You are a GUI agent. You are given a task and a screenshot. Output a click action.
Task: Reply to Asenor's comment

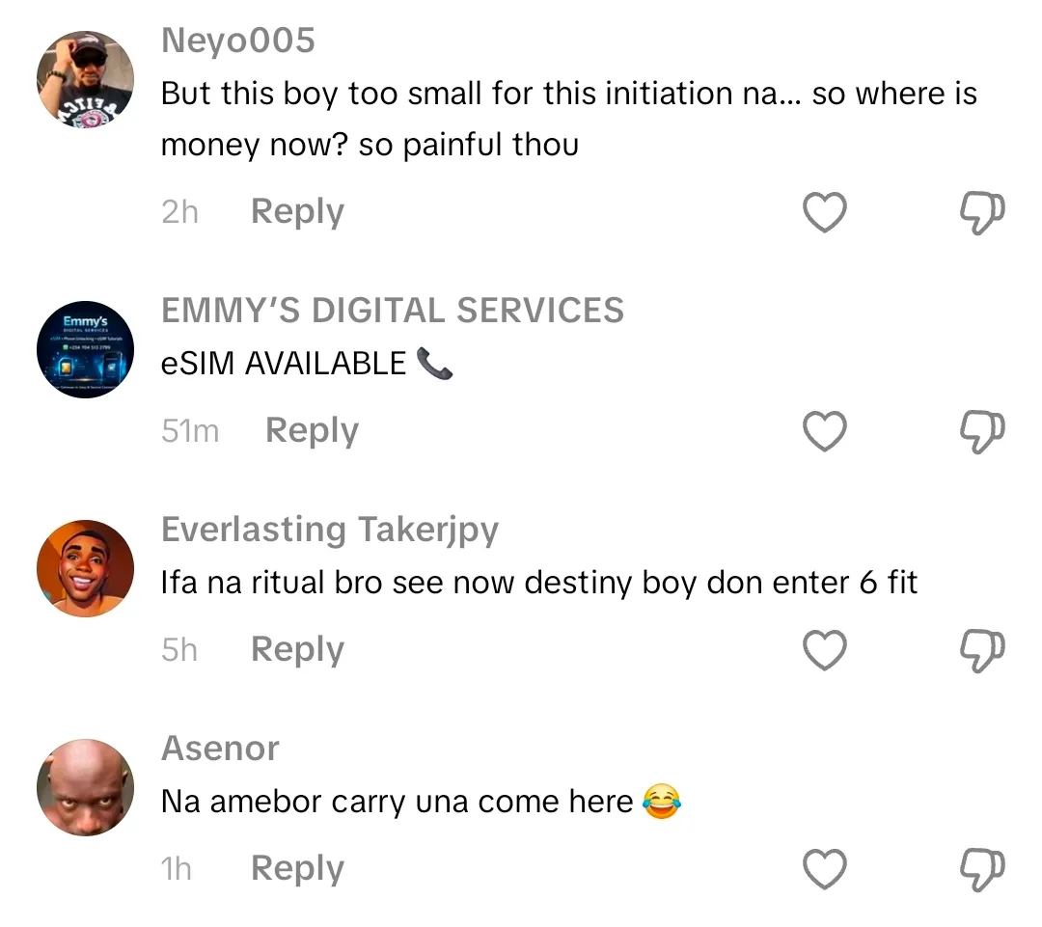pyautogui.click(x=297, y=870)
